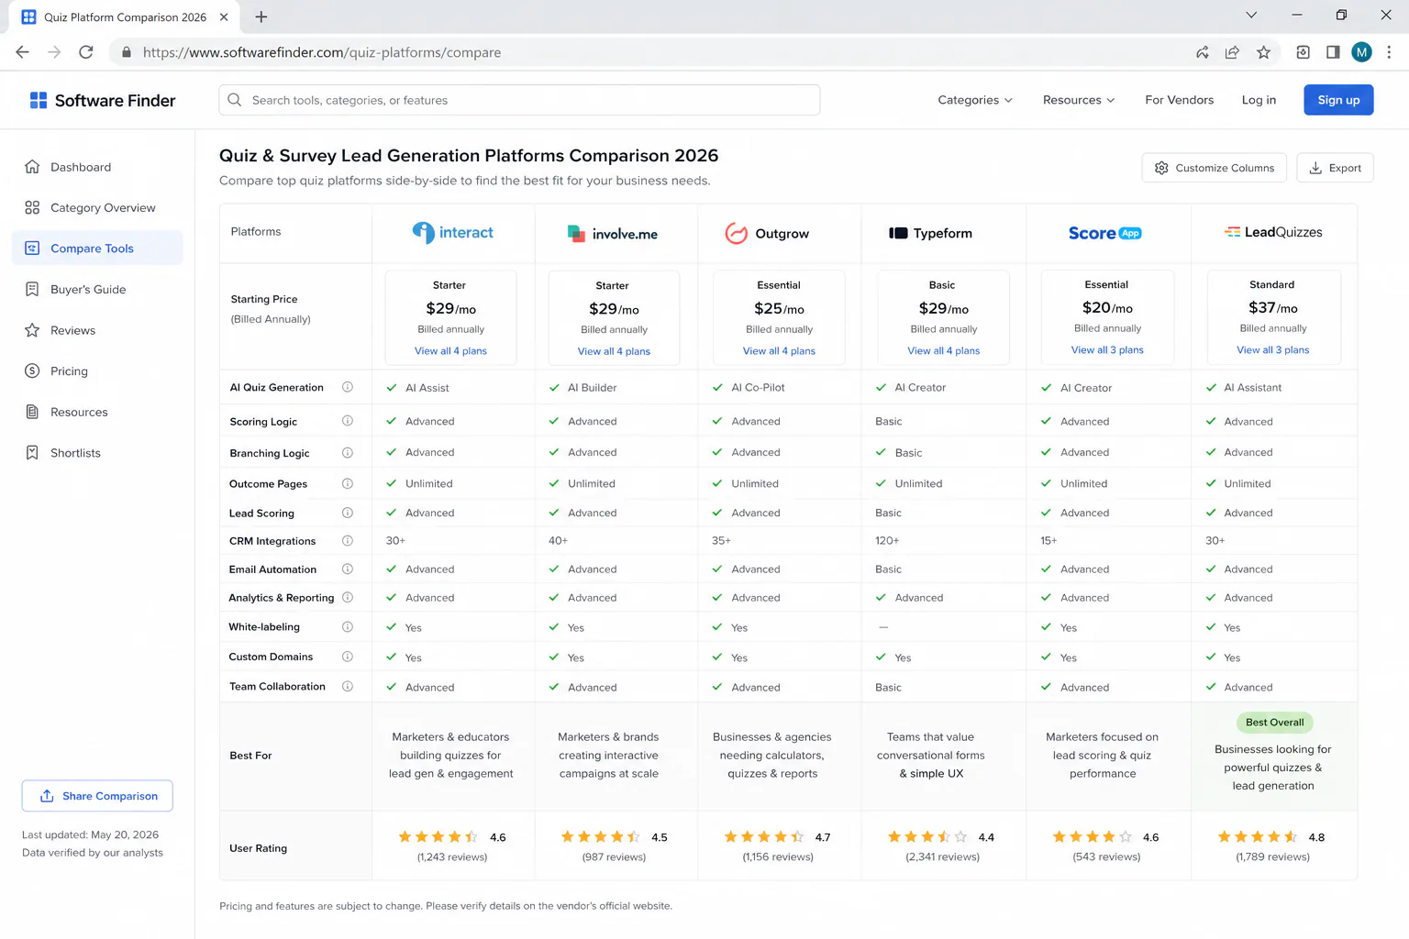Click the "(2,341 reviews)" count for Typeform
This screenshot has height=939, width=1409.
pyautogui.click(x=942, y=857)
